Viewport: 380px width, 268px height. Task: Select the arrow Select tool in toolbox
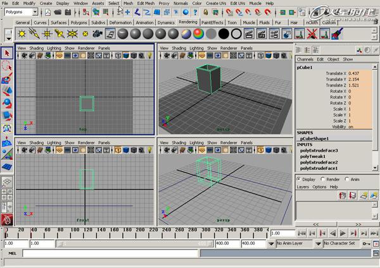pos(7,54)
